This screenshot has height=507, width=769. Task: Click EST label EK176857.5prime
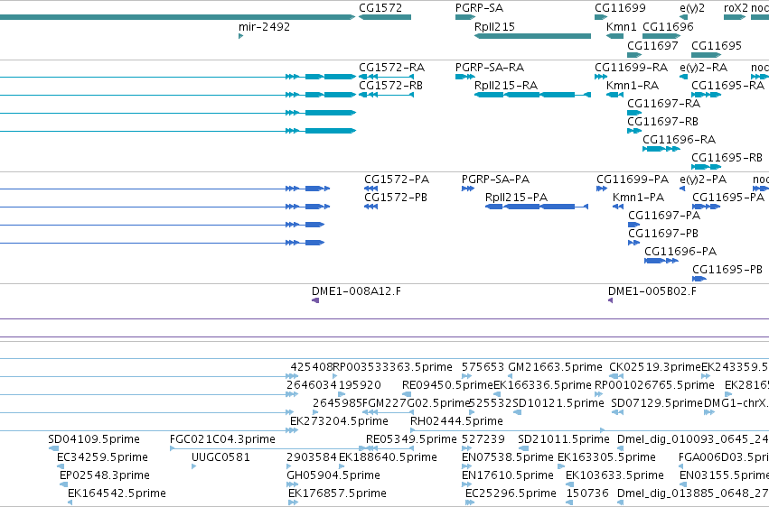[337, 493]
